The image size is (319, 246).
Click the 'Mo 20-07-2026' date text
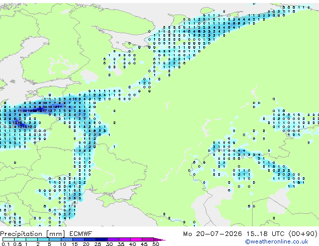coord(212,234)
